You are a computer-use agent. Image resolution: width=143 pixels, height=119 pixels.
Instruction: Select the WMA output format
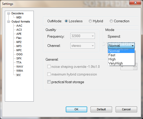click(x=20, y=71)
